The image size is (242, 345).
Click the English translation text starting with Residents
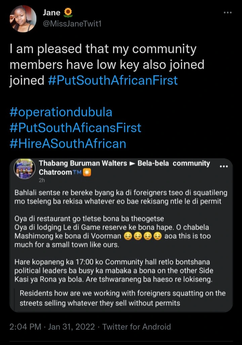[122, 298]
